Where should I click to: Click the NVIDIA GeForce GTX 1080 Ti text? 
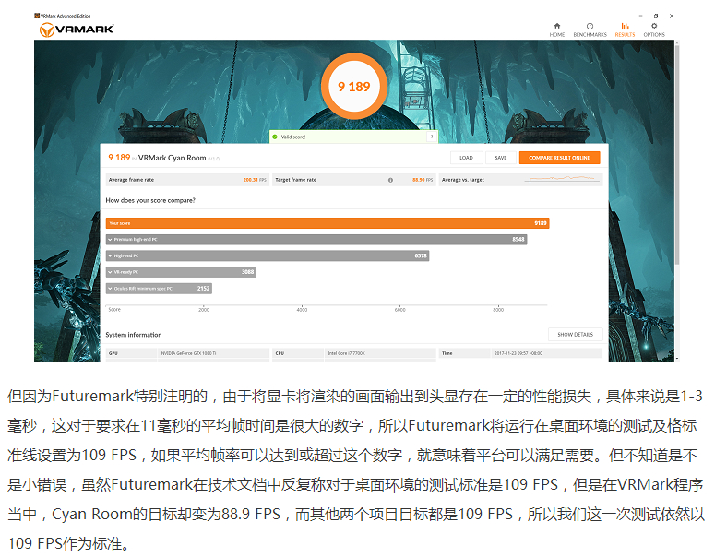(188, 353)
